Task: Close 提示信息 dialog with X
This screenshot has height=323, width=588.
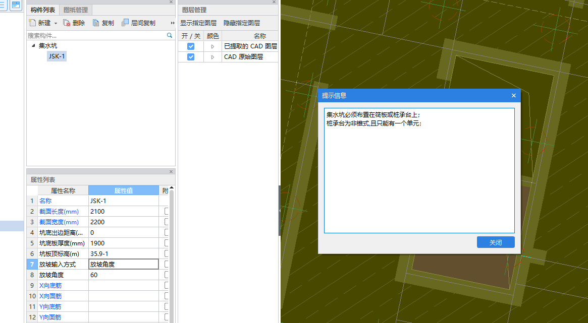Action: tap(514, 95)
